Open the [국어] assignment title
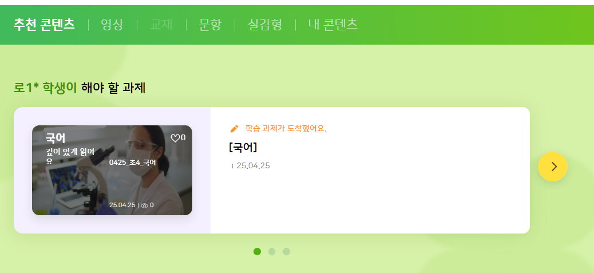Screen dimensions: 594x273 [x=243, y=147]
